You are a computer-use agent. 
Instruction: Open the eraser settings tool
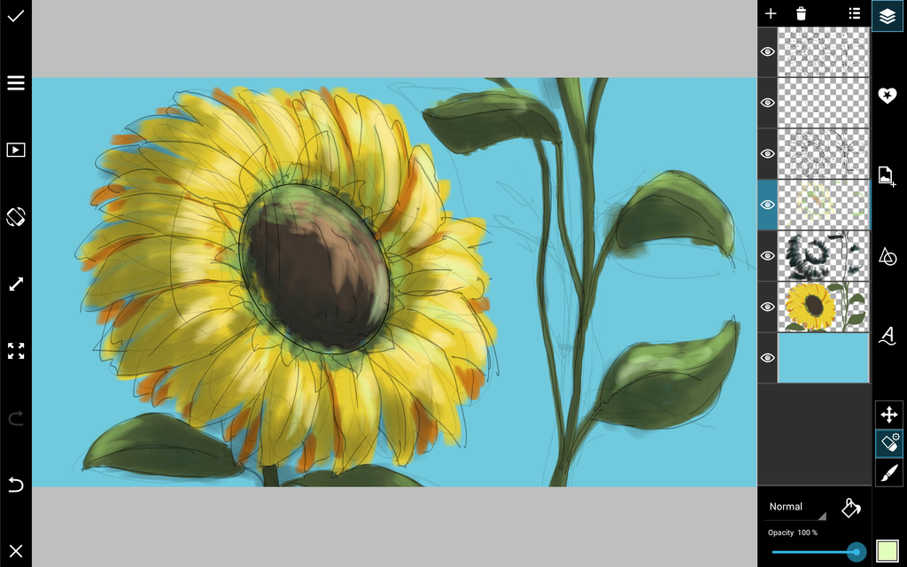click(x=888, y=443)
